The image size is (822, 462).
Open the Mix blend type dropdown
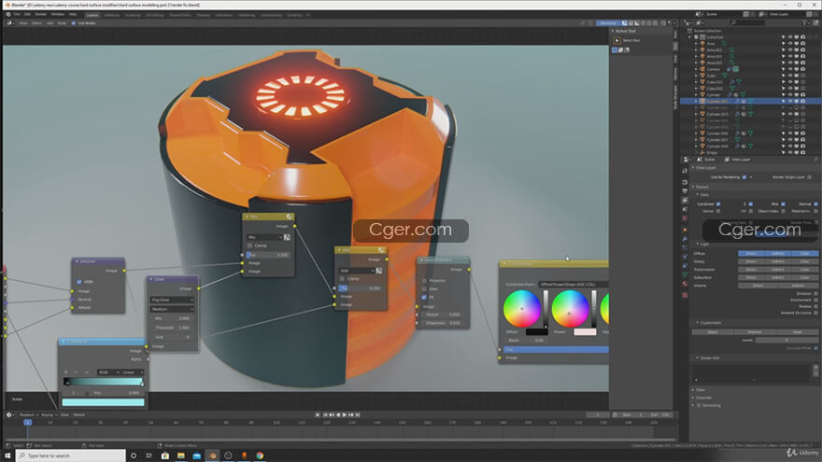264,237
